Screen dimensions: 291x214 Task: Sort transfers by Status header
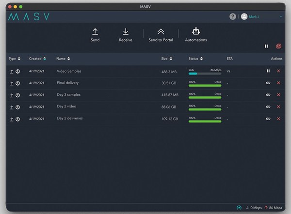(x=195, y=59)
